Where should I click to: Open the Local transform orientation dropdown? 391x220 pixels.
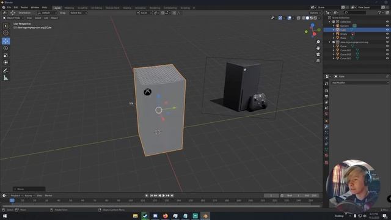(144, 13)
